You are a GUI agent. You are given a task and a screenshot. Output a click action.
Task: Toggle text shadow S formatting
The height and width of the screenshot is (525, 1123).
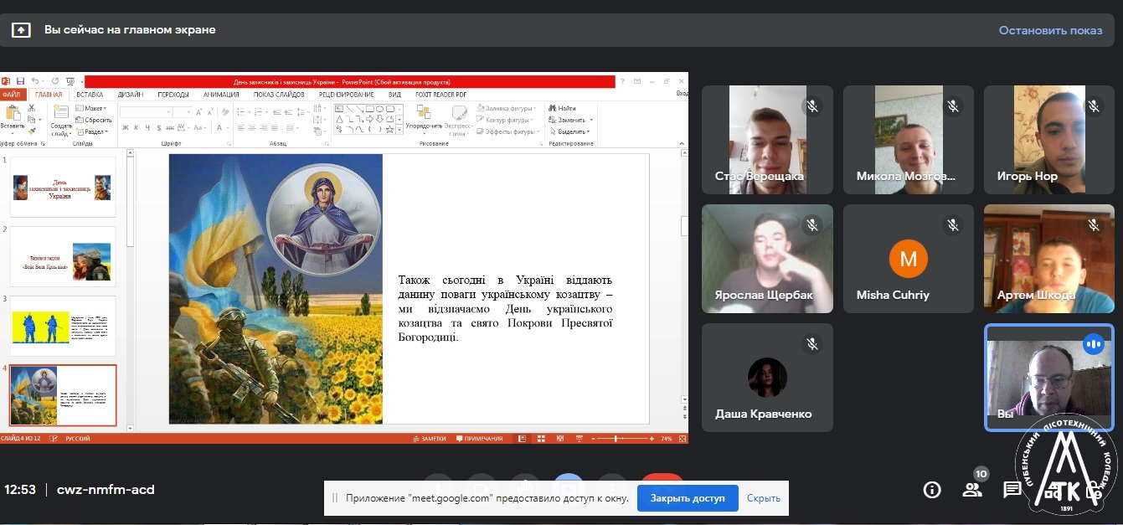[159, 127]
